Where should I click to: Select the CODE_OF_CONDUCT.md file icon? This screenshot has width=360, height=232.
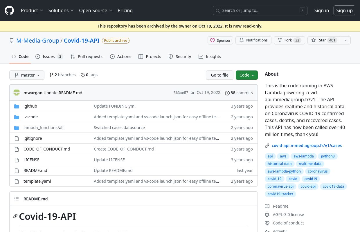(17, 149)
